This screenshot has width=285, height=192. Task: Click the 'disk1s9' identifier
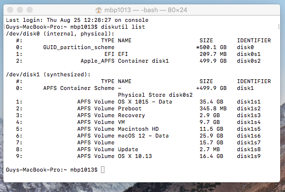tap(249, 156)
